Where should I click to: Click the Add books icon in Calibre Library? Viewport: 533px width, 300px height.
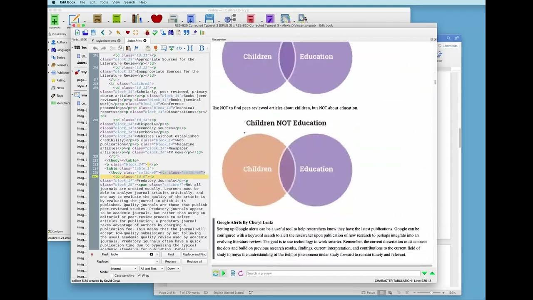point(55,20)
